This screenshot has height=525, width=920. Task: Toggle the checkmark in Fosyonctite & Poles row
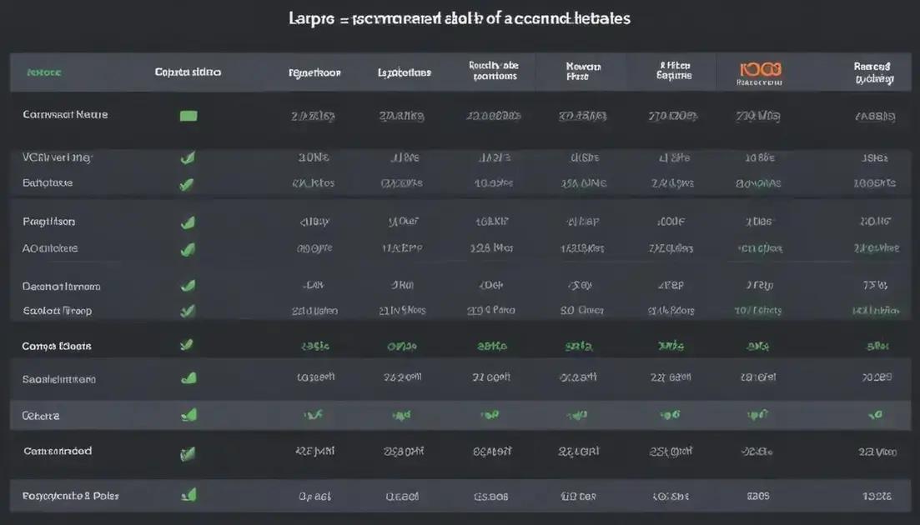[189, 495]
